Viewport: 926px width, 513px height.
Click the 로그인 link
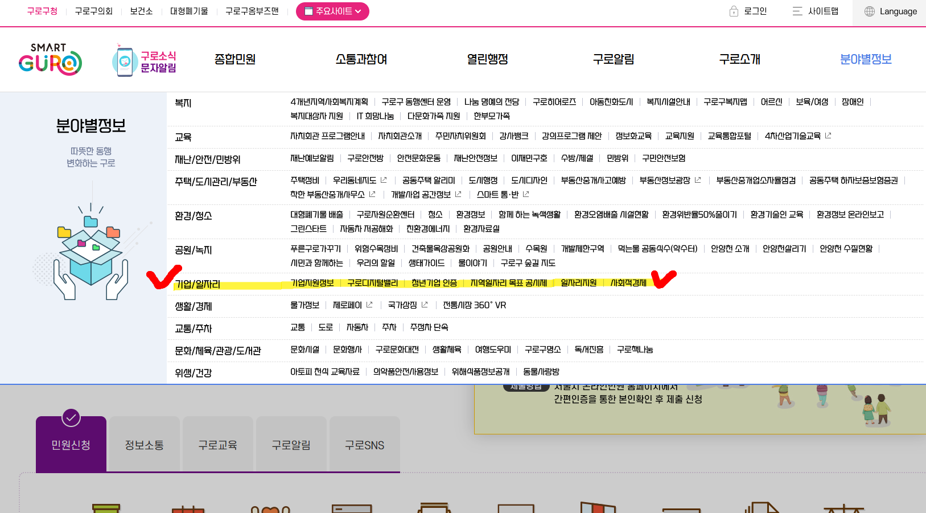pos(755,11)
